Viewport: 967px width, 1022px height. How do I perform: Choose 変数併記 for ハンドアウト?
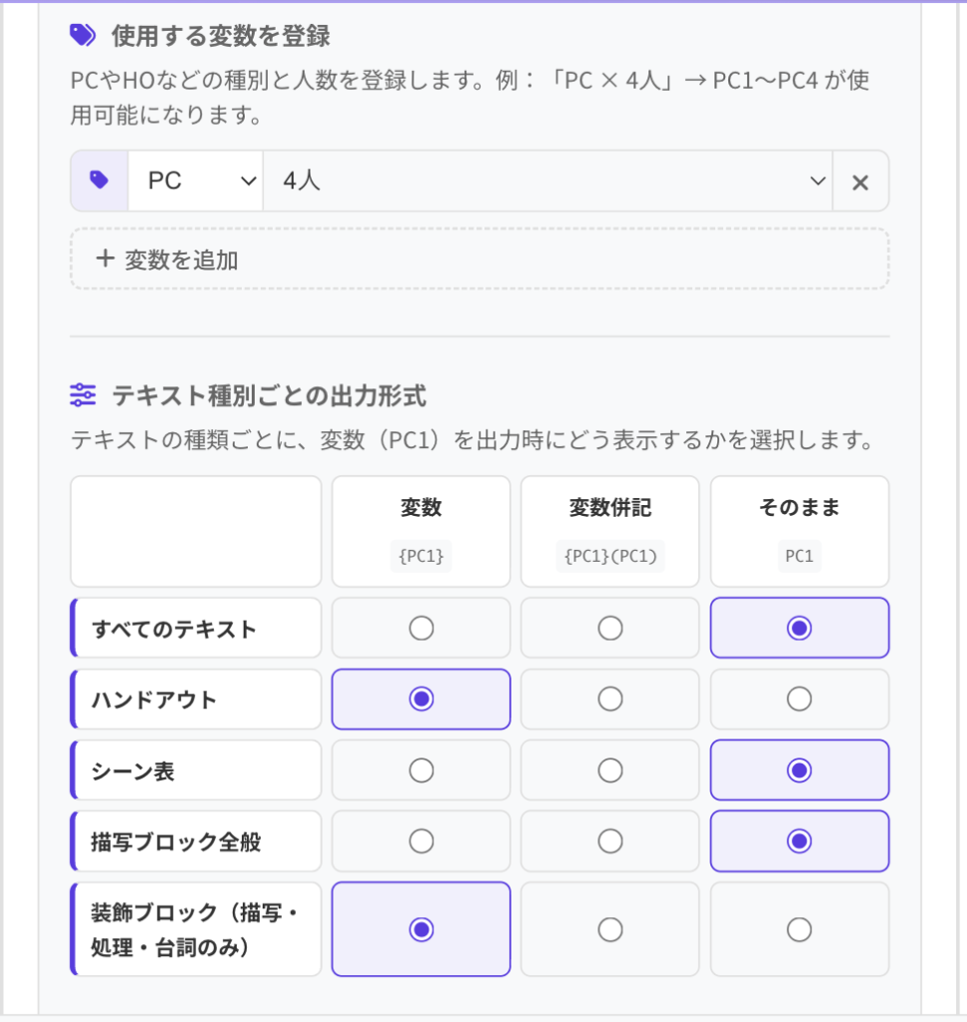(x=610, y=700)
